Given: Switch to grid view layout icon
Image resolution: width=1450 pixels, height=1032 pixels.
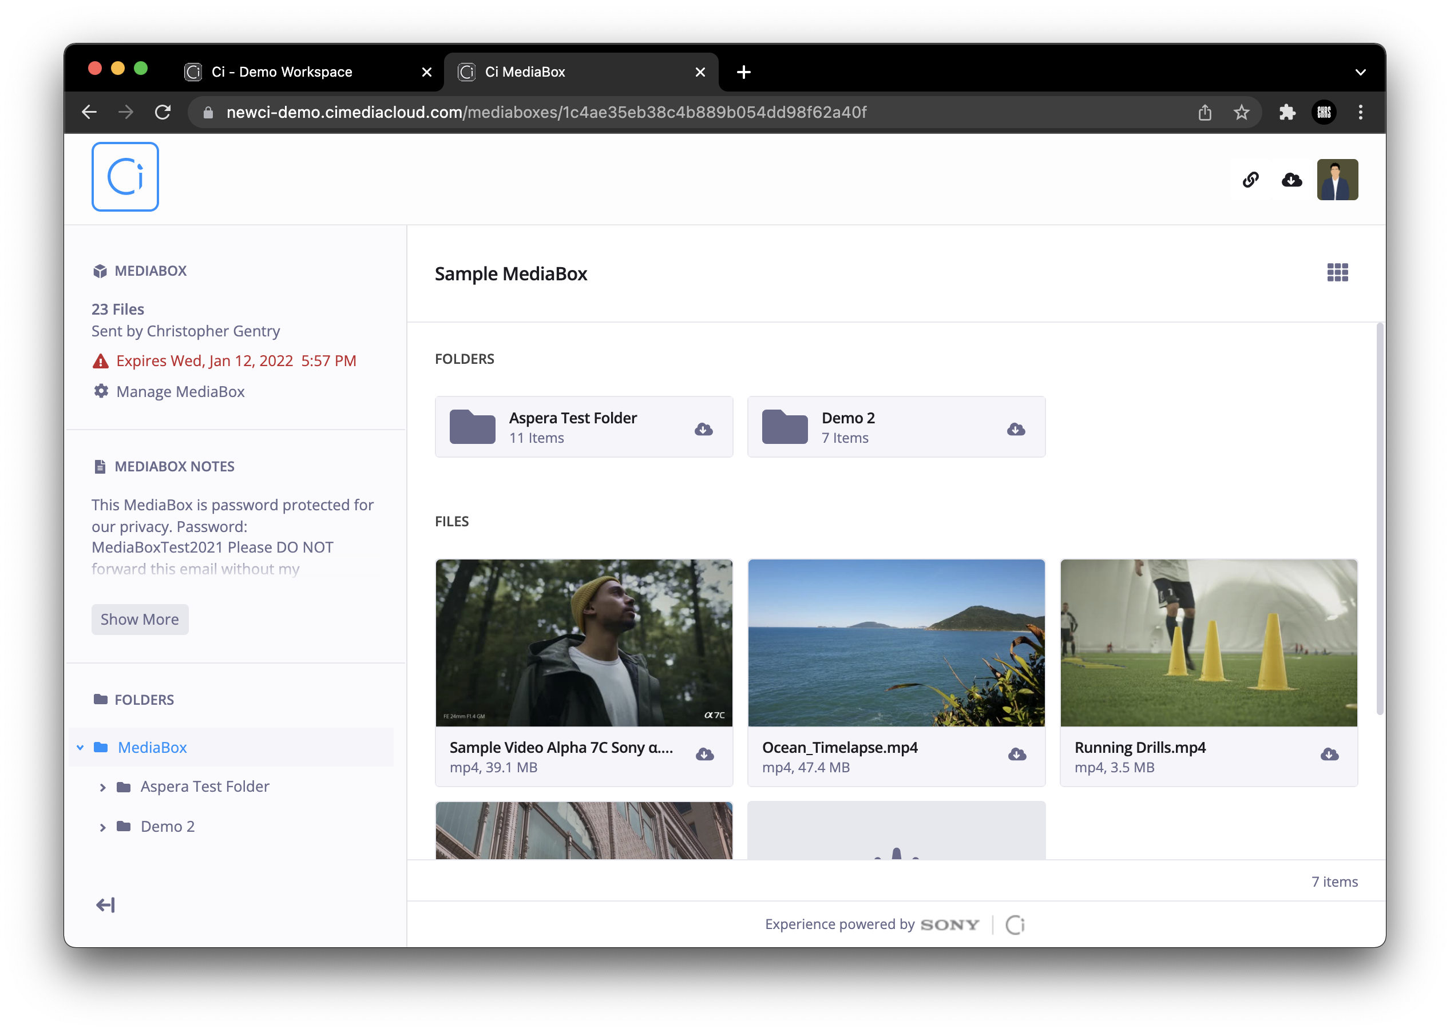Looking at the screenshot, I should click(1337, 273).
